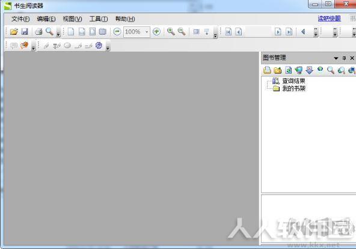Screen dimensions: 356x249
Task: Open the 图书管理 panel dropdown arrow
Action: point(336,58)
